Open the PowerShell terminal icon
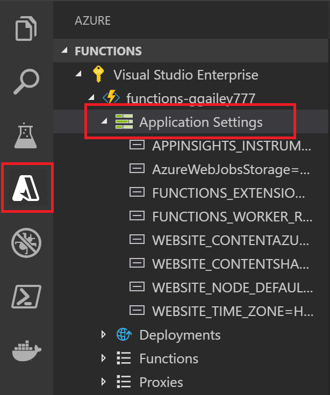Viewport: 330px width, 395px height. [26, 297]
